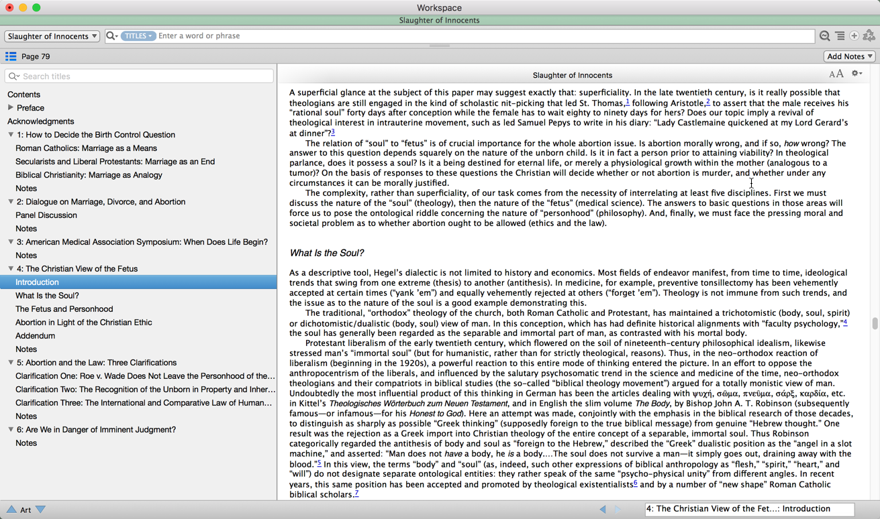Expand the Preface section
This screenshot has height=519, width=880.
10,107
